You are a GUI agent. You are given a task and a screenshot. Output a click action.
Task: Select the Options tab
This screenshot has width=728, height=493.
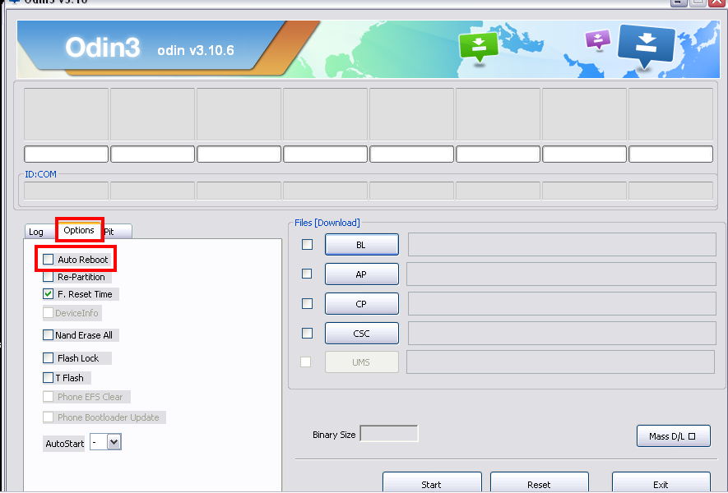click(x=79, y=231)
